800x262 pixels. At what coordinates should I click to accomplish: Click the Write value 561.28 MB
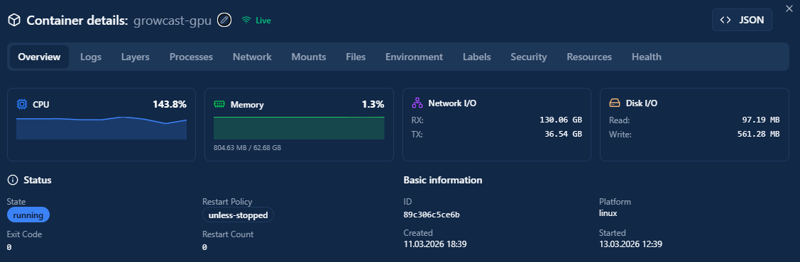[759, 135]
